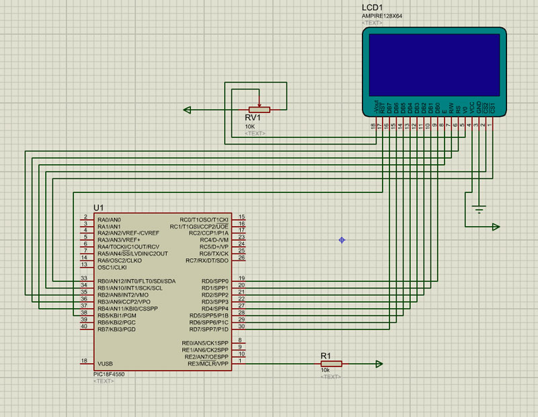Select the U1 reference label
Screen dimensions: 538x417
click(98, 208)
